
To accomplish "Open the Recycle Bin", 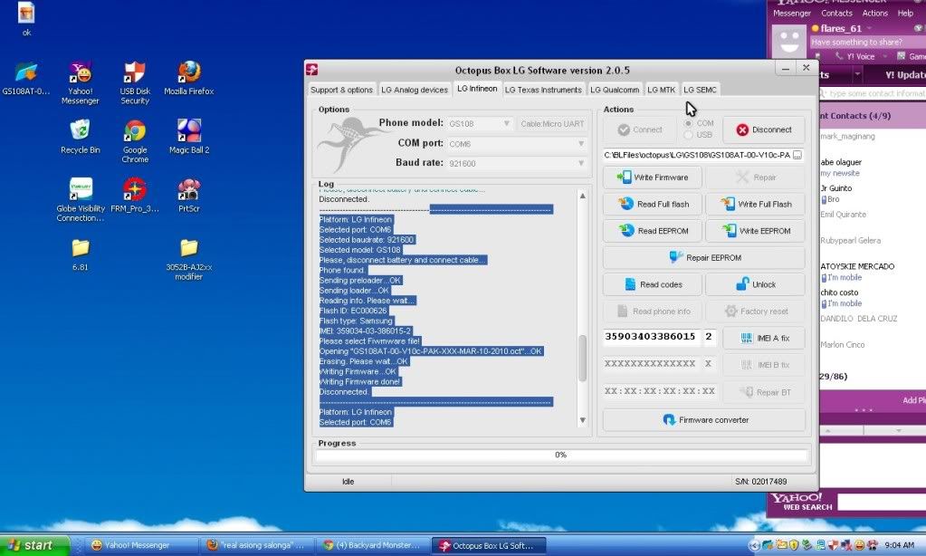I will coord(81,137).
